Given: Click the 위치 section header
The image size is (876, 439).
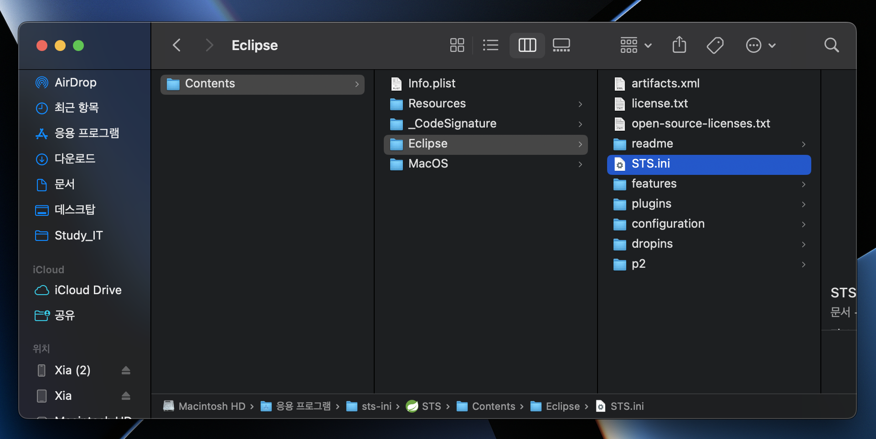Looking at the screenshot, I should point(41,349).
